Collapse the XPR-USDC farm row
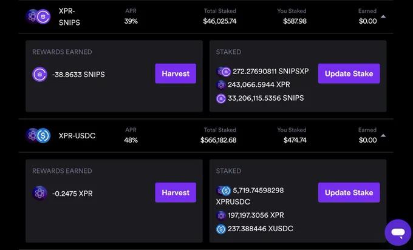The image size is (413, 250). tap(383, 135)
